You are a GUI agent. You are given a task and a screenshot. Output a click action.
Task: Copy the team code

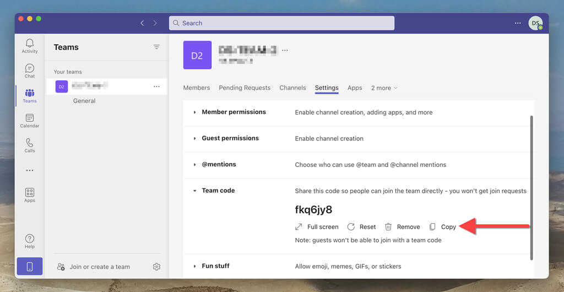point(442,227)
